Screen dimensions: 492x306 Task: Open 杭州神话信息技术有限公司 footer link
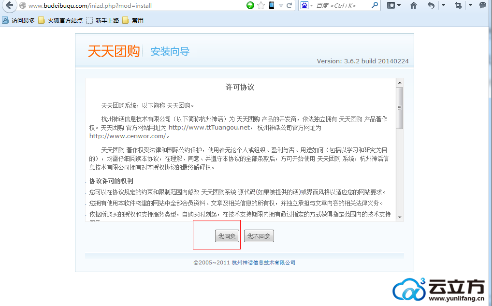click(x=263, y=262)
